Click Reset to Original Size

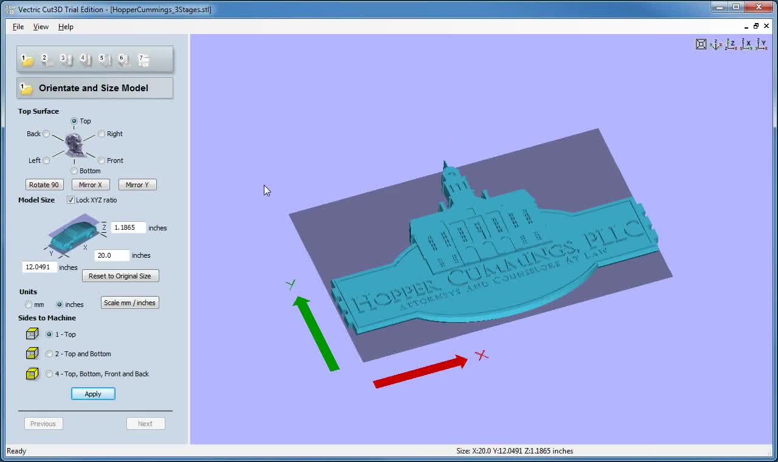(x=120, y=276)
